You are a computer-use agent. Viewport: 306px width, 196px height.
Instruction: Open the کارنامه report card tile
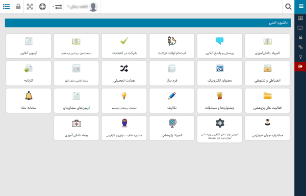(29, 73)
